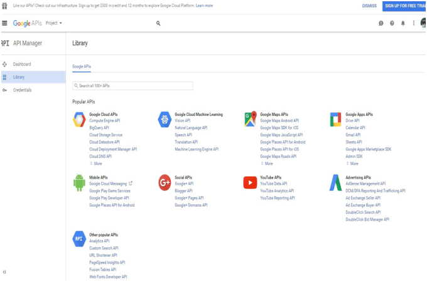Click the external link icon beside Google Cloud Messaging

131,184
